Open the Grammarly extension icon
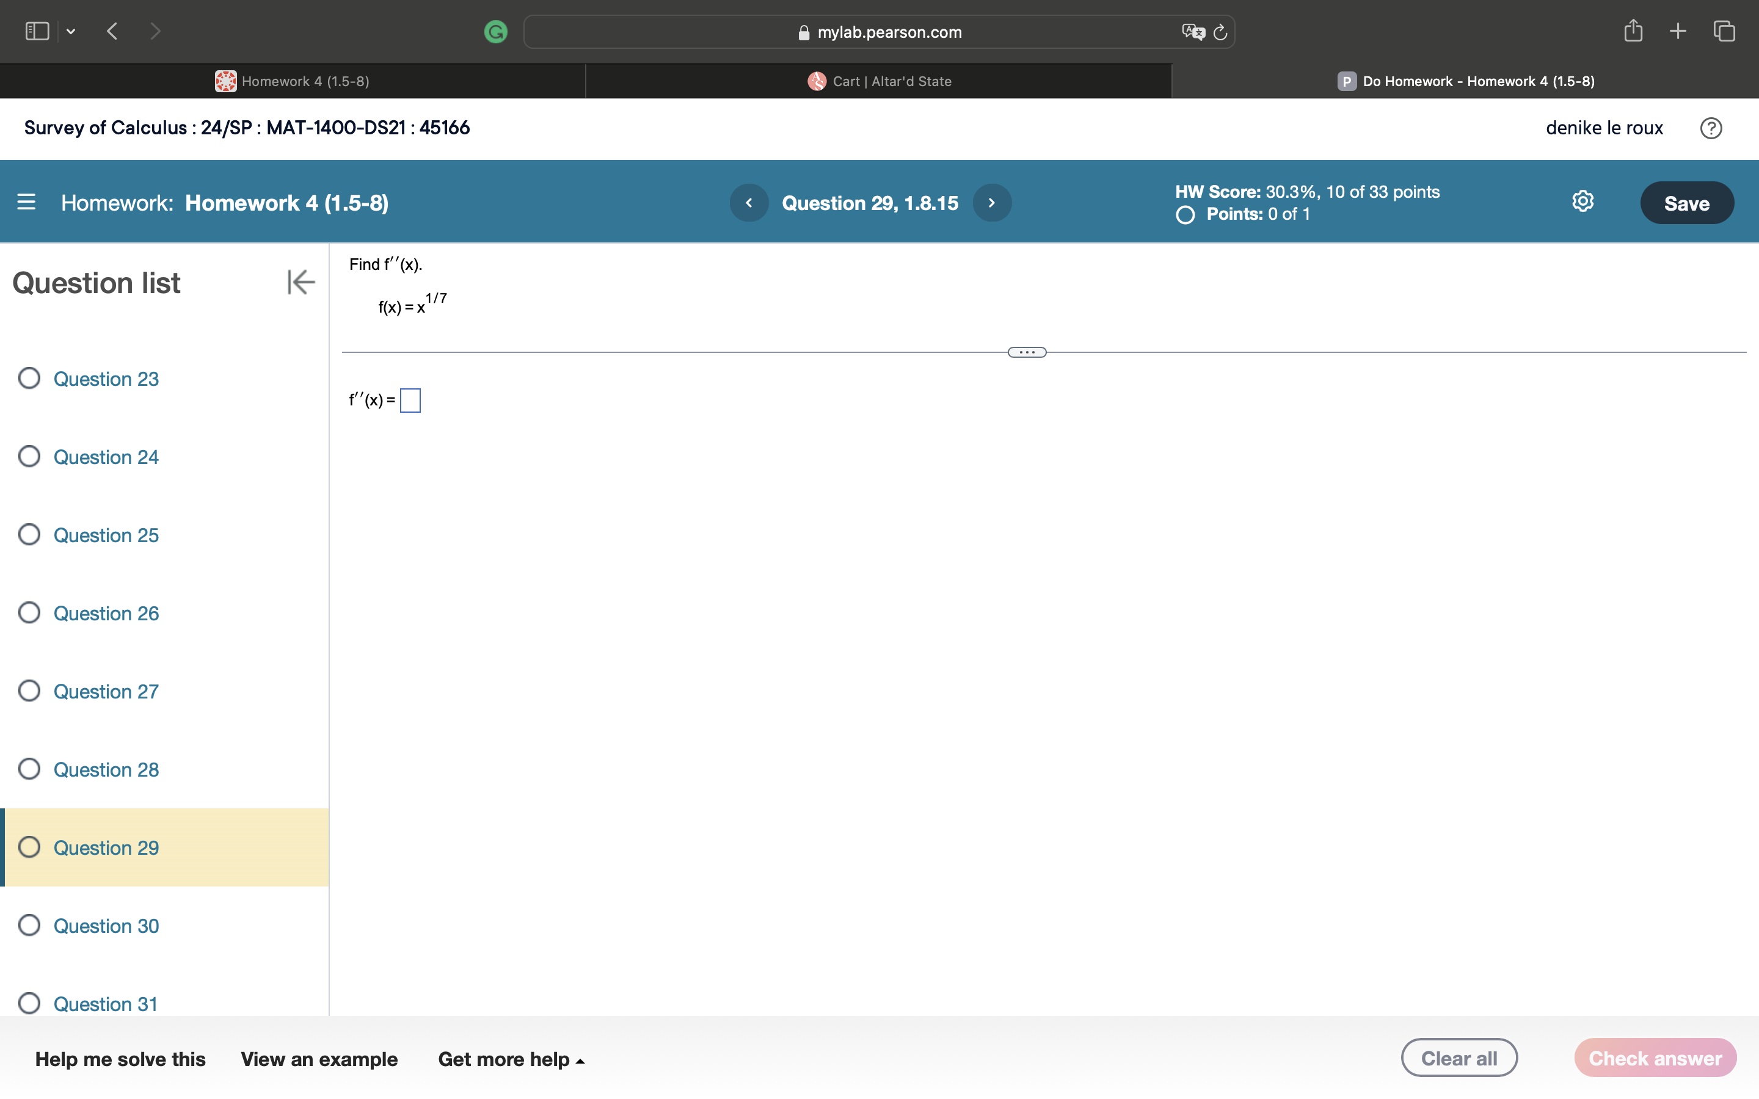 coord(497,31)
